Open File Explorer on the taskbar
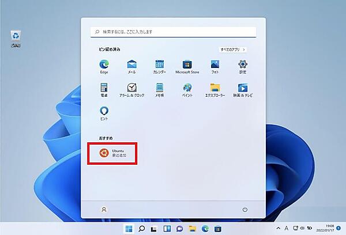Screen dimensions: 346x235 point(193,229)
